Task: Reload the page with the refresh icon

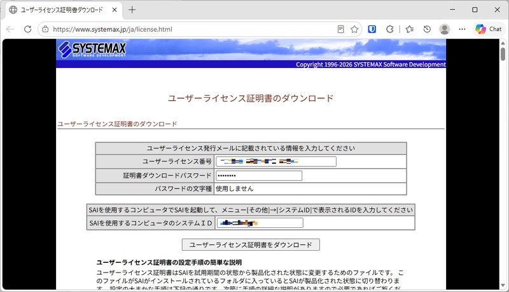Action: click(x=27, y=29)
